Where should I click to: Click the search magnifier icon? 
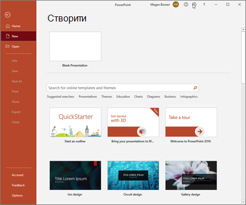[x=195, y=88]
